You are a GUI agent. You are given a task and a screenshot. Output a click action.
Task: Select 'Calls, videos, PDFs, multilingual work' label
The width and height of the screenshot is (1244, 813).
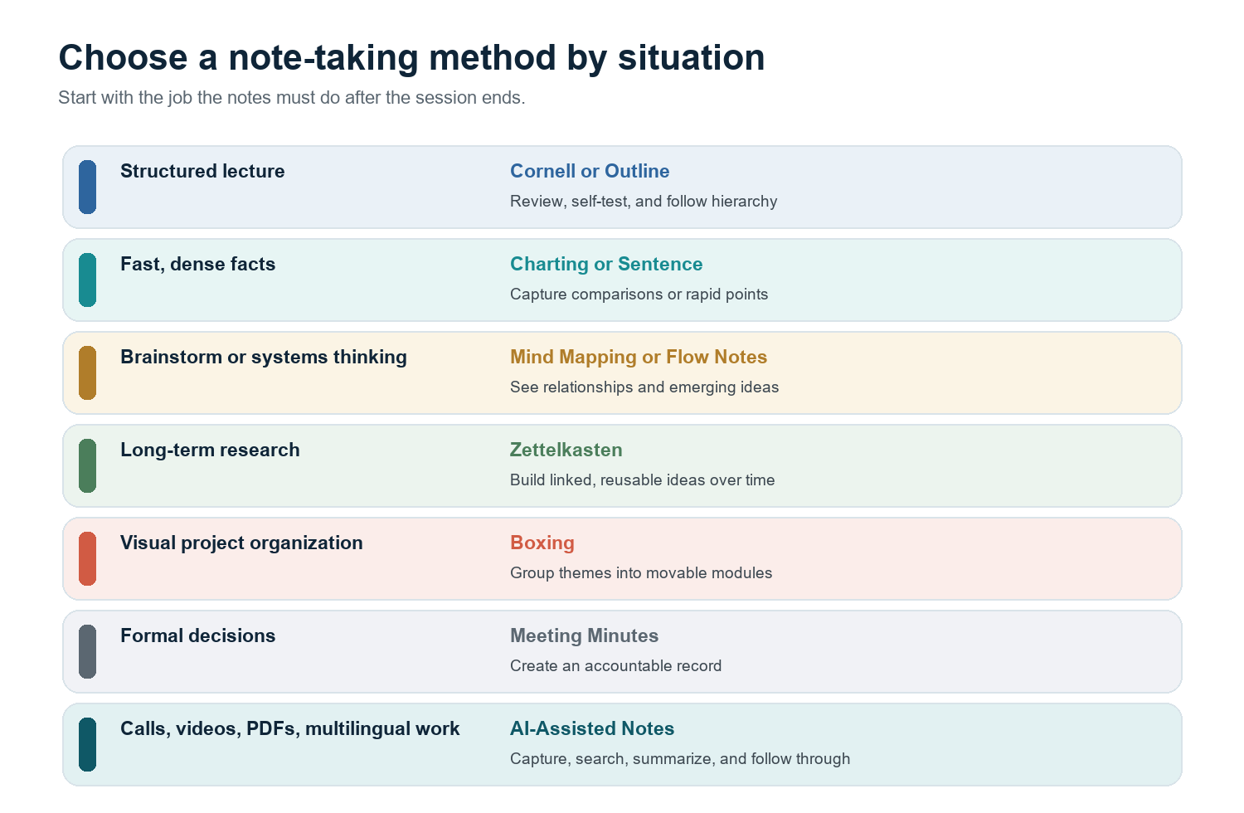click(290, 728)
